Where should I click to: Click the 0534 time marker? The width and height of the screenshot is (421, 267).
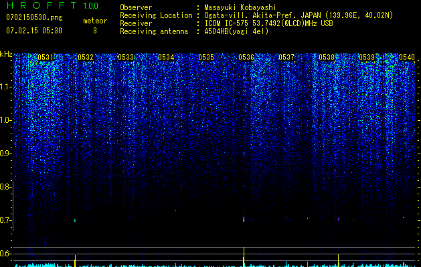pos(166,57)
